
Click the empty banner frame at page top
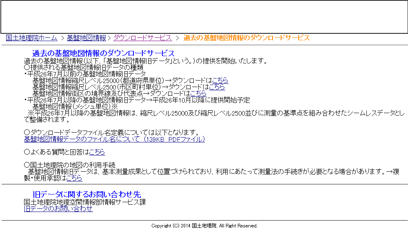[204, 17]
